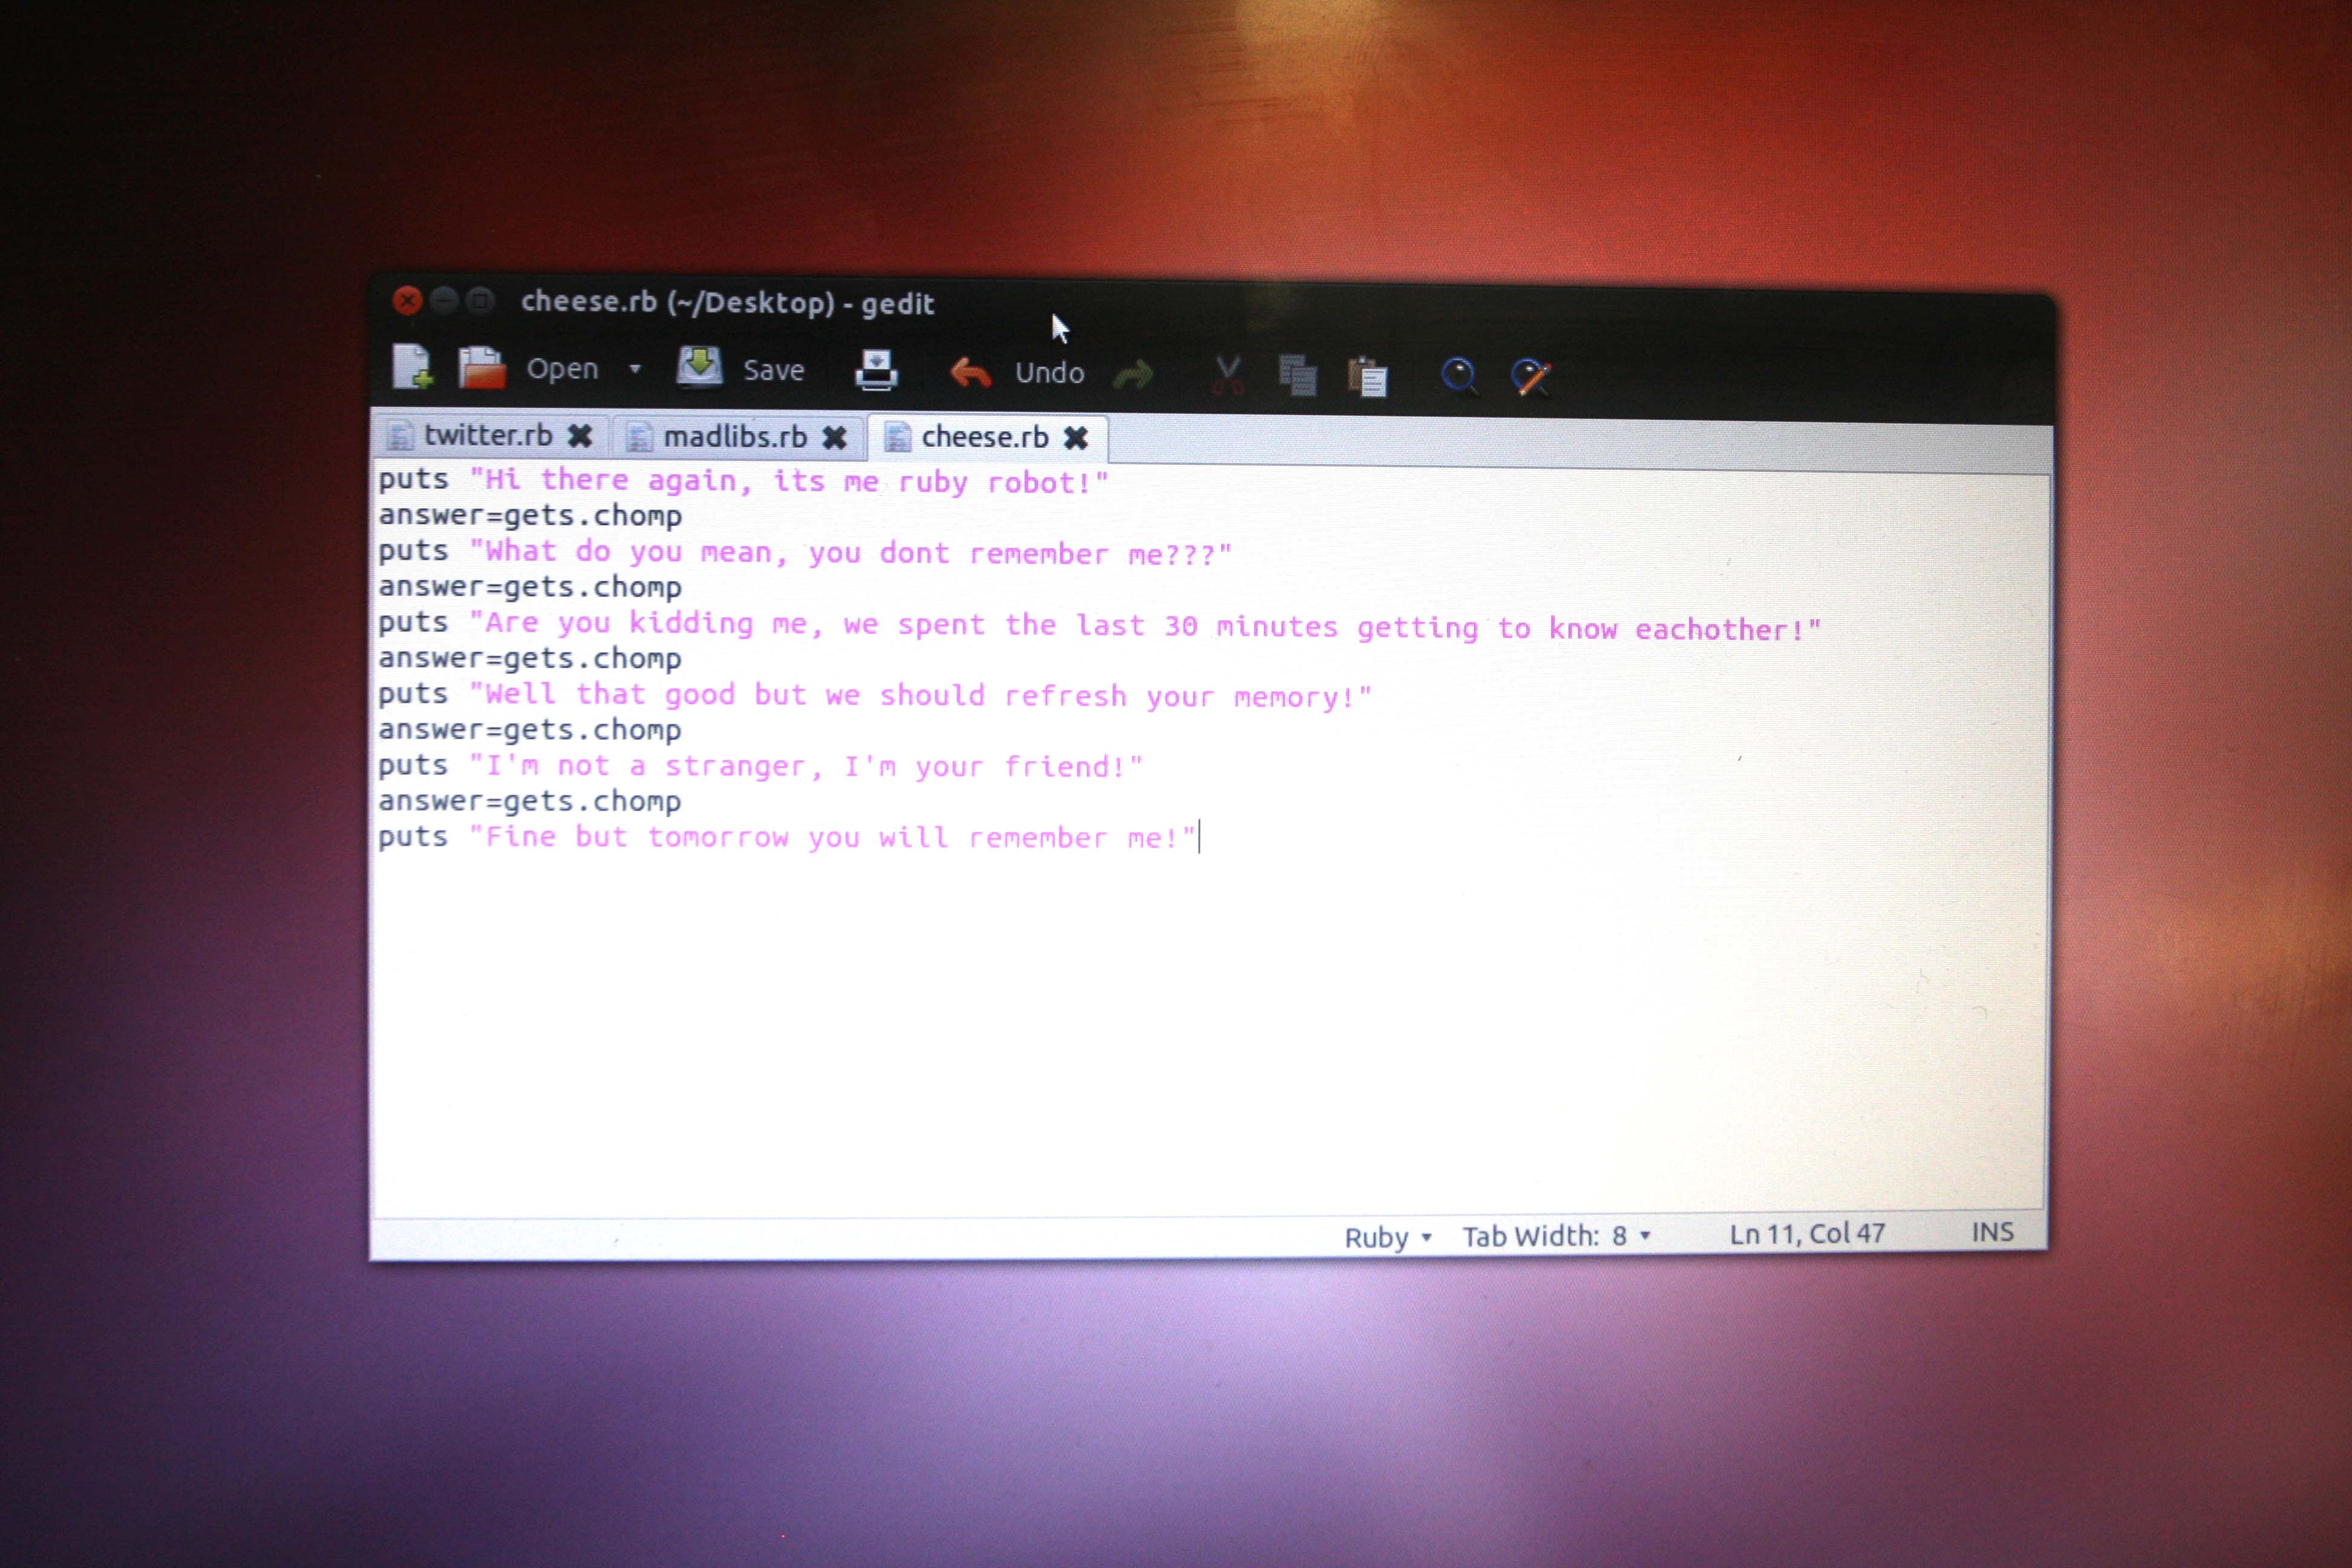The image size is (2352, 1568).
Task: Click the Open label in toolbar
Action: [562, 369]
